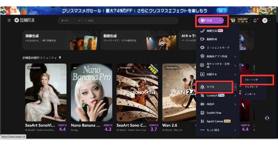
Task: Expand the chevron for 新規AIアプリ作成
Action: tap(235, 56)
